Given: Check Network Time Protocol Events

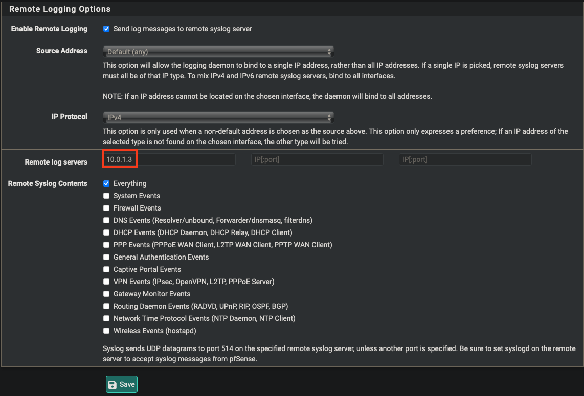Looking at the screenshot, I should click(x=106, y=318).
